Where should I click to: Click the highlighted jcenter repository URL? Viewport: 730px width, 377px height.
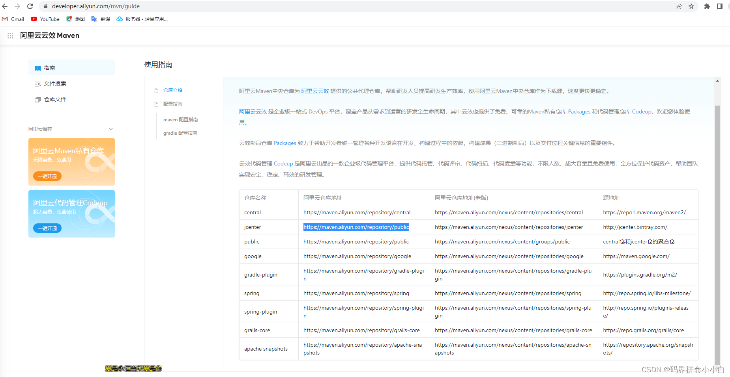356,227
